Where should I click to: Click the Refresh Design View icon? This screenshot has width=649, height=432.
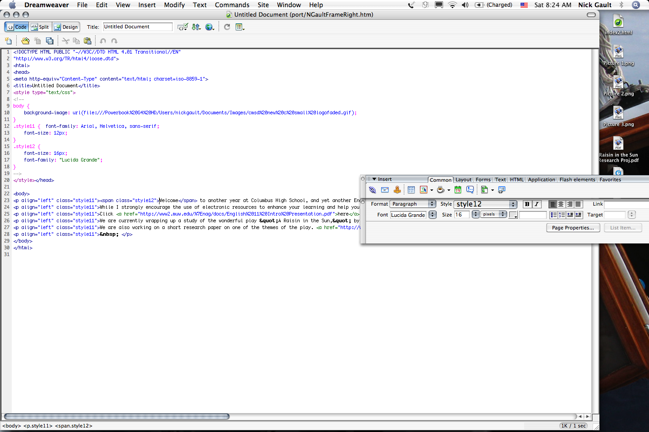tap(227, 27)
